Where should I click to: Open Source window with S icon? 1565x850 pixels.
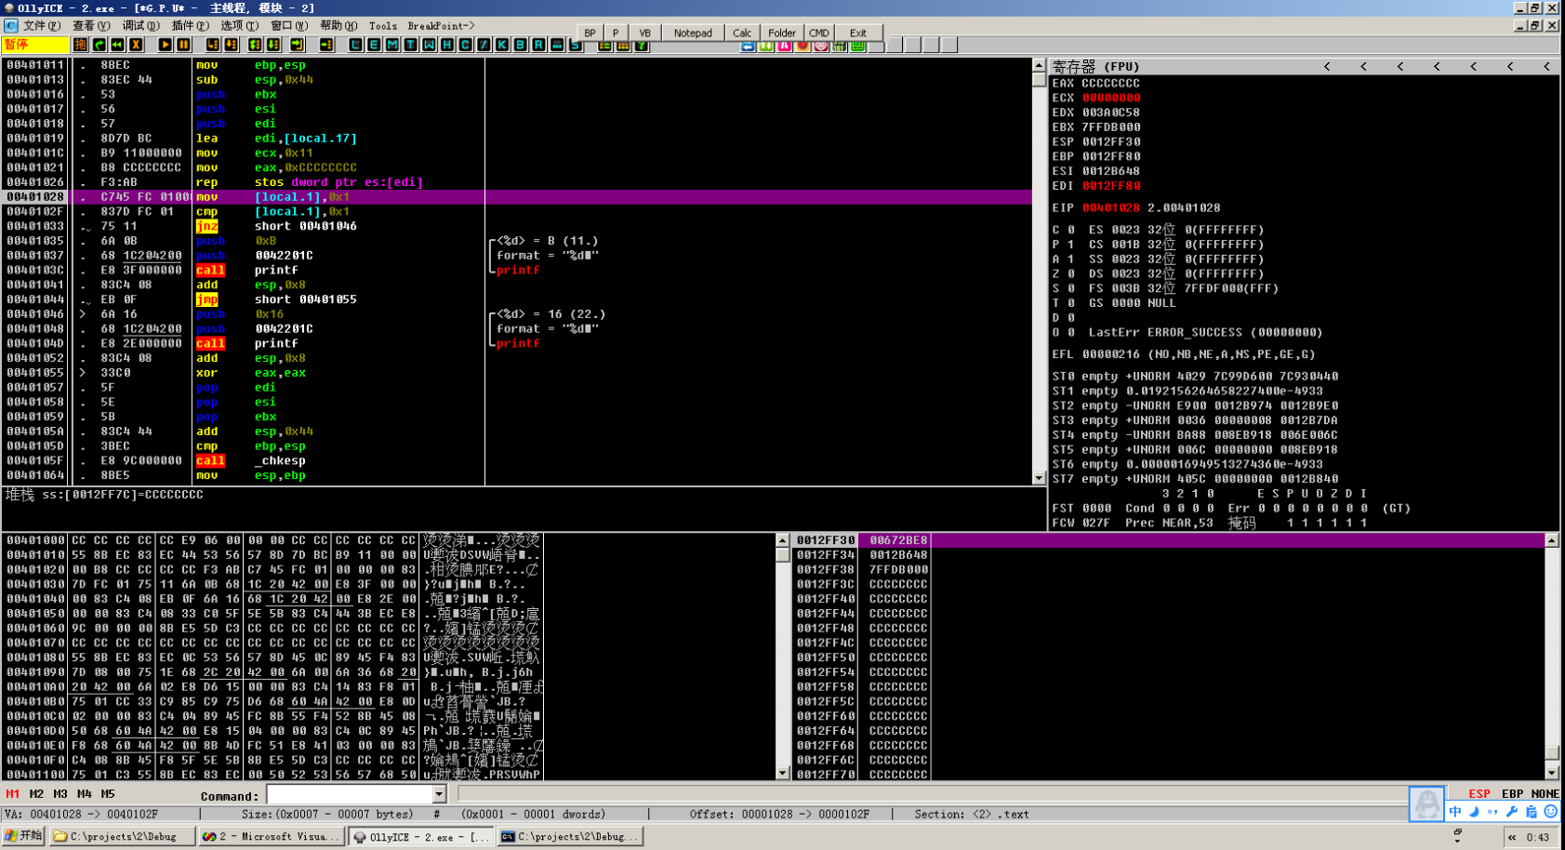point(575,45)
